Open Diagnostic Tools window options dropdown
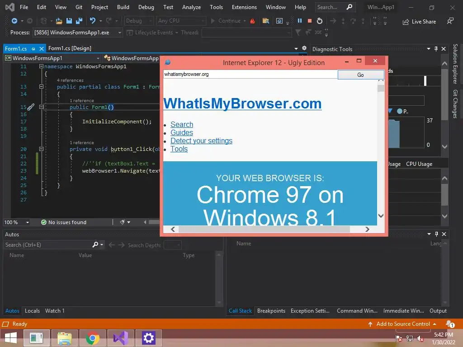Image resolution: width=463 pixels, height=347 pixels. click(429, 49)
